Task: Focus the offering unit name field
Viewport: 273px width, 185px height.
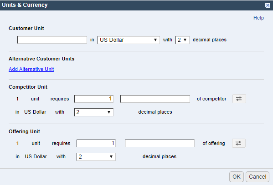Action: 160,143
